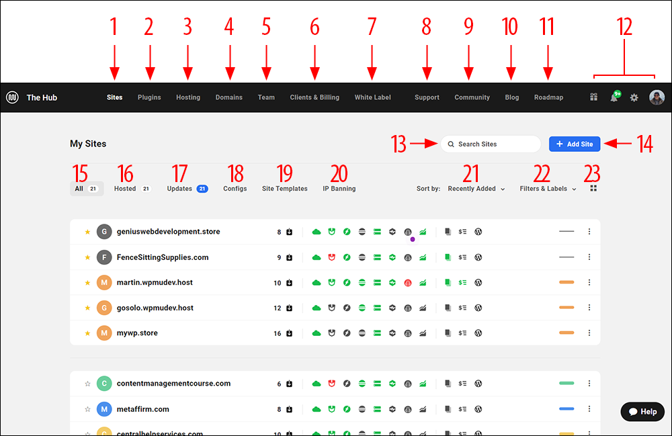This screenshot has height=436, width=672.
Task: Unfavorite geniuswebdevelopment.store with its star
Action: tap(87, 232)
